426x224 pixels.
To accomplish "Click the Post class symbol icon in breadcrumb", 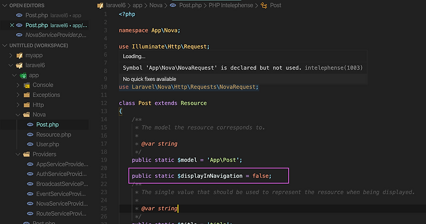I will click(x=264, y=5).
